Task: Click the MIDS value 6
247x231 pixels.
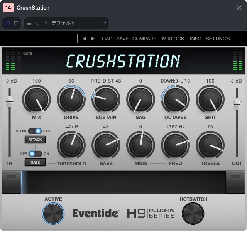Action: point(140,127)
